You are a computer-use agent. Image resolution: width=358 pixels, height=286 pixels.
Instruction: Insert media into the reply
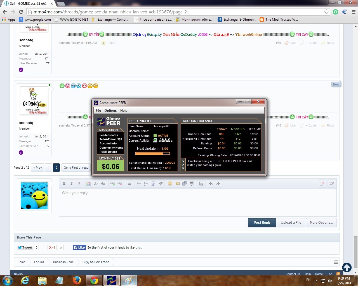[x=185, y=183]
